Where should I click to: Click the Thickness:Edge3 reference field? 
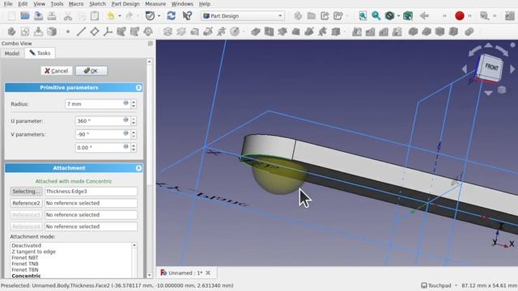click(x=91, y=192)
